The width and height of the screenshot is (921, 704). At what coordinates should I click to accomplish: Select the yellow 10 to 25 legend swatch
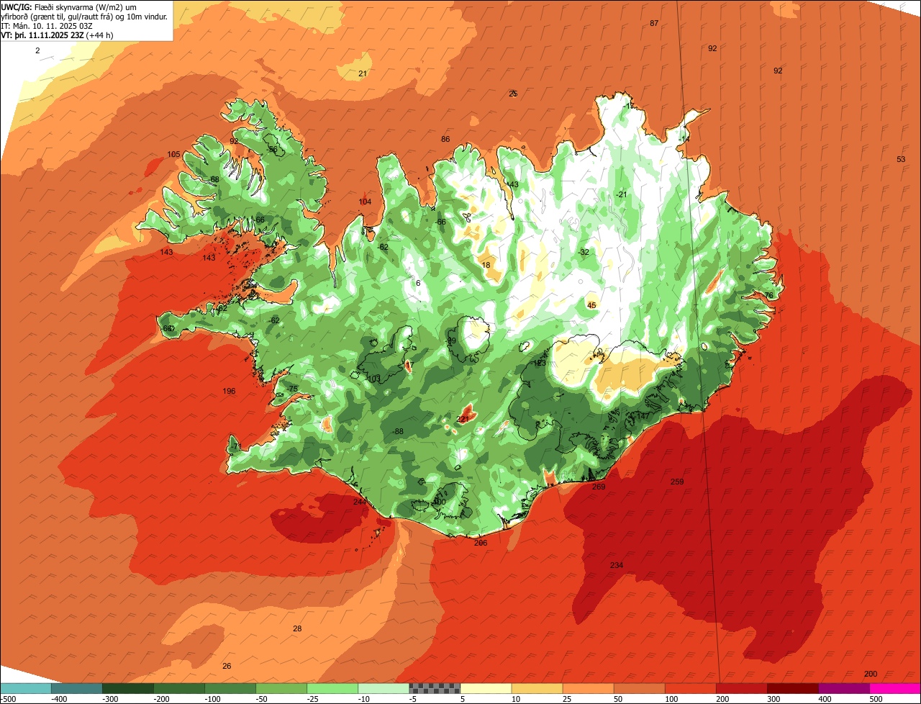(537, 688)
